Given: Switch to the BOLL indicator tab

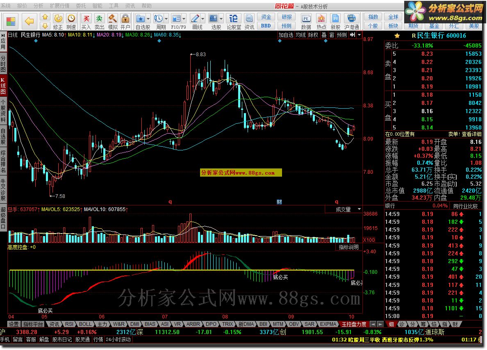Looking at the screenshot, I should 85,324.
